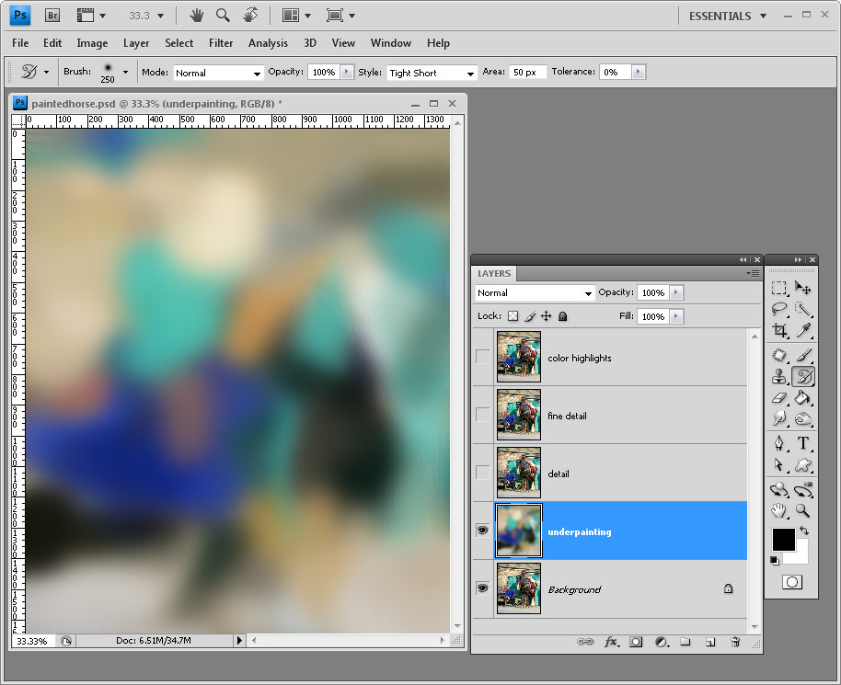Select the Rectangular Marquee tool
Image resolution: width=841 pixels, height=685 pixels.
click(x=779, y=289)
